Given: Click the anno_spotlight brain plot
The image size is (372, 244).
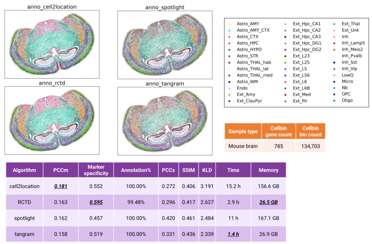Looking at the screenshot, I should 165,45.
